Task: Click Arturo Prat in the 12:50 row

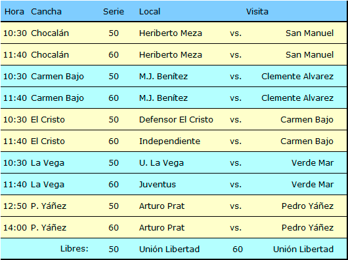Action: tap(162, 206)
